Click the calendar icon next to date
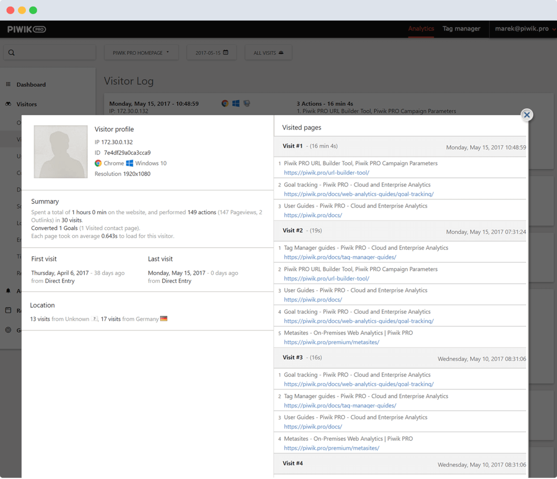 (x=226, y=52)
